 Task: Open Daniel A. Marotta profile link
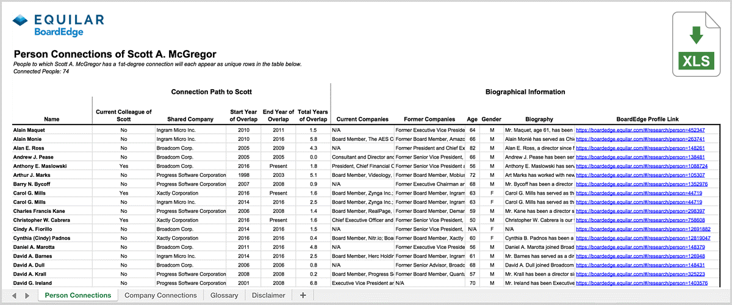640,247
